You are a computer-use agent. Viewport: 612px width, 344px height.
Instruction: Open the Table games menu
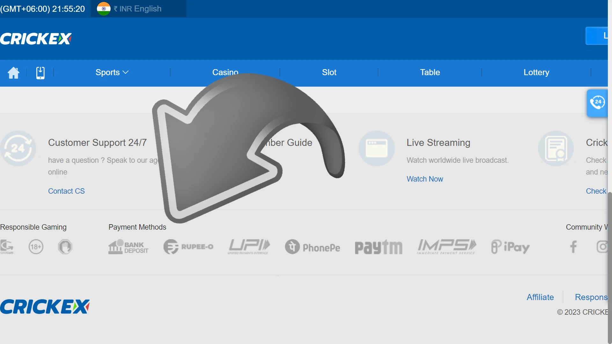pos(430,73)
